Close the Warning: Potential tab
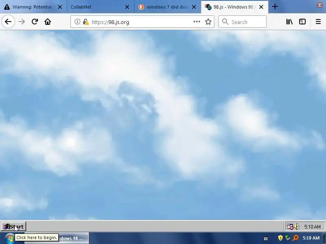Screen dimensions: 326x244 (60, 7)
